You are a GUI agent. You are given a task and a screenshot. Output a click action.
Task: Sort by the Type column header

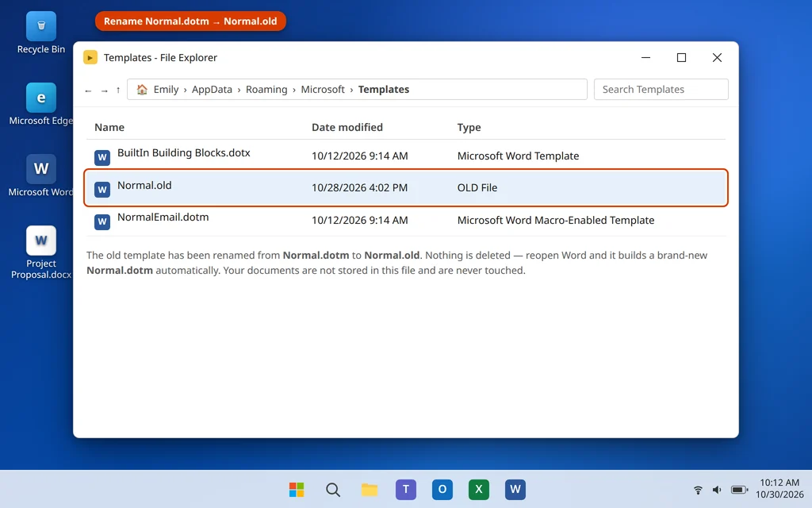coord(469,127)
